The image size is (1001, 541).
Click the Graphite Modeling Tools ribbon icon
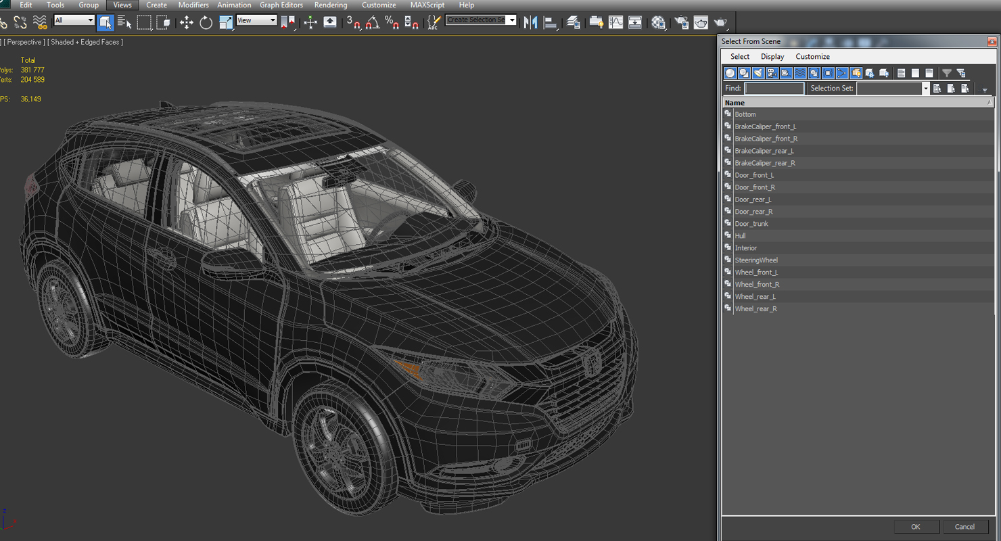tap(596, 22)
